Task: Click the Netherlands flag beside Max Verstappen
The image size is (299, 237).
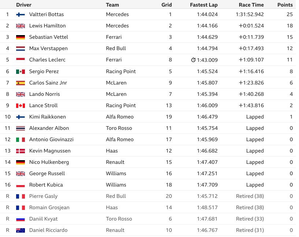Action: 21,49
